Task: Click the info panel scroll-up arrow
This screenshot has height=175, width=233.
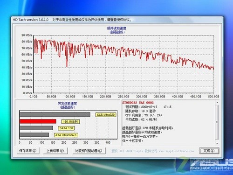Action: 217,103
